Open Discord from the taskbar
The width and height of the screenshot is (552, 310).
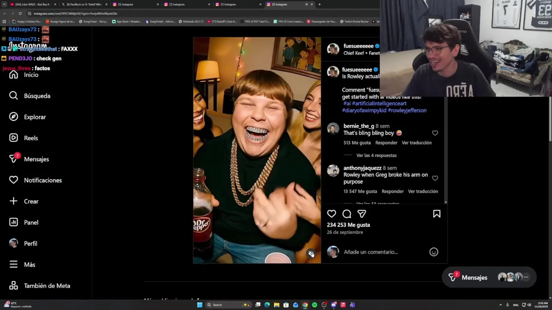click(x=333, y=305)
